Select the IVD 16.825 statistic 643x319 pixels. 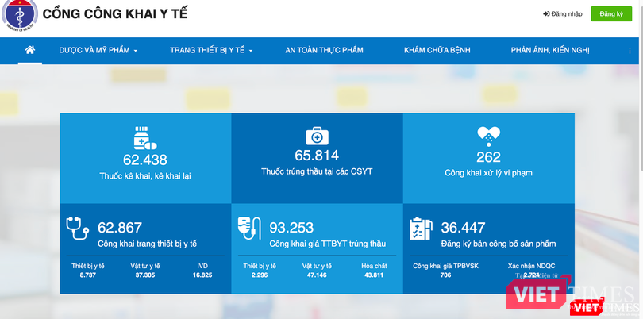[x=202, y=271]
